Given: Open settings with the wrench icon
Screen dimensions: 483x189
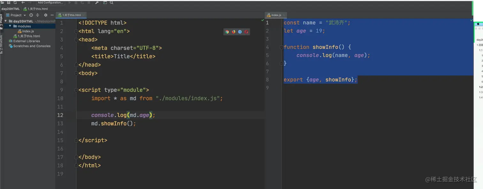Looking at the screenshot, I should 97,3.
